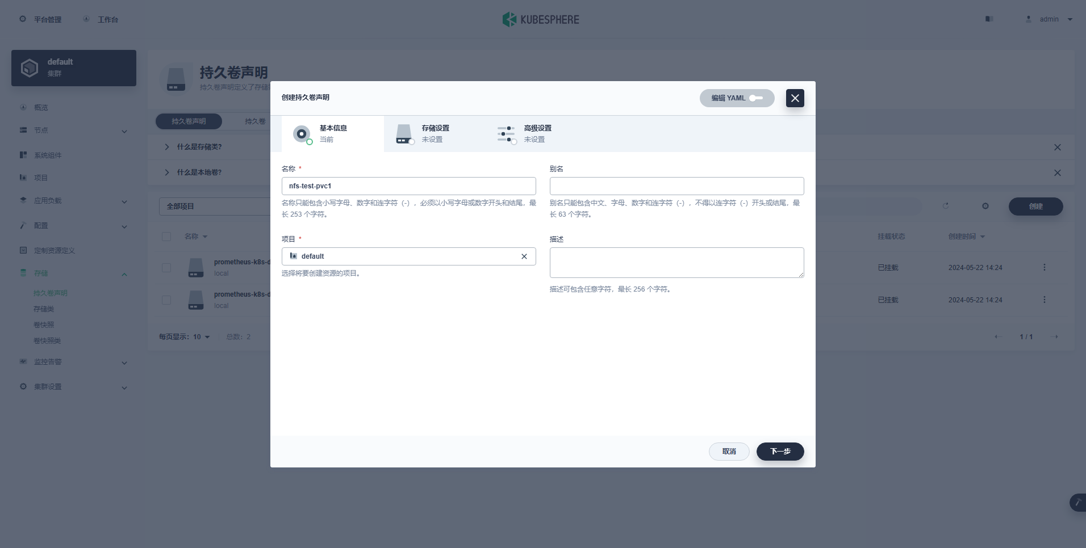Focus the 名称 name input field
Image resolution: width=1086 pixels, height=548 pixels.
pos(409,186)
